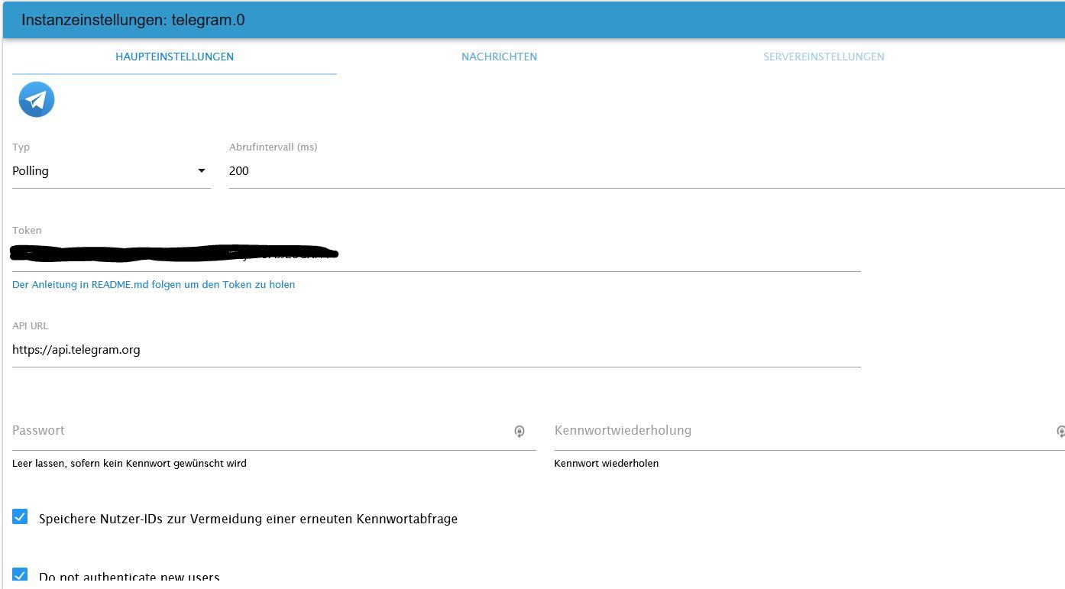1065x589 pixels.
Task: Toggle Do not authenticate new users checkbox
Action: tap(20, 575)
